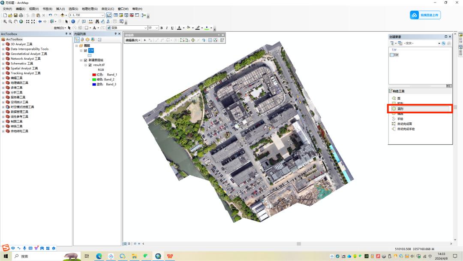Screen dimensions: 463x261
Task: Zoom to full extent with the globe icon
Action: (x=21, y=21)
